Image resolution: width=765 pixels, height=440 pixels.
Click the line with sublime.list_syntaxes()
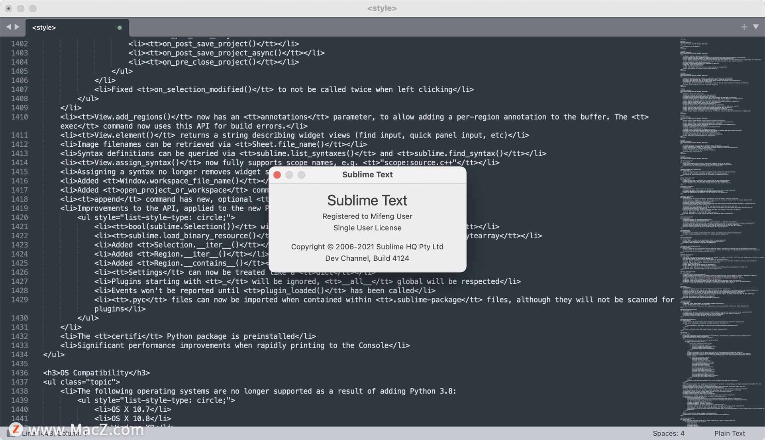(x=303, y=153)
